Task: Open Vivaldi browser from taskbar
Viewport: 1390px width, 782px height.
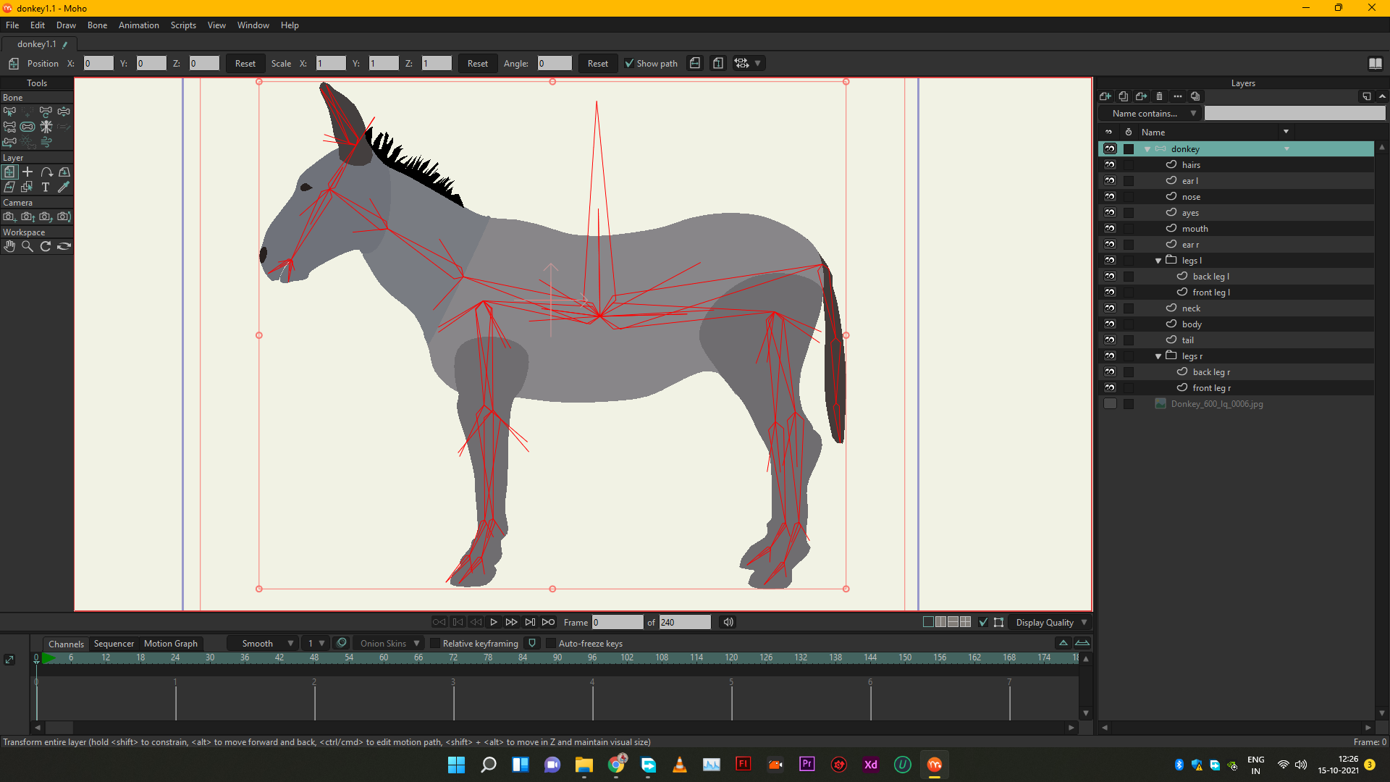Action: click(839, 765)
